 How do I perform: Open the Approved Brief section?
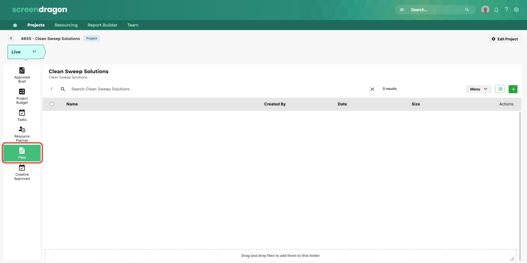click(22, 75)
